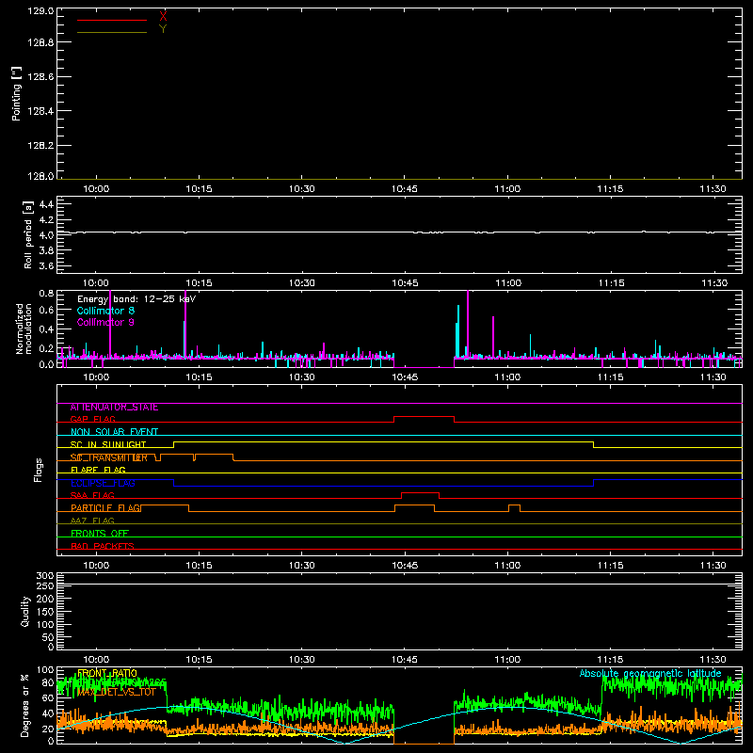This screenshot has width=753, height=753.
Task: Click the red X legend label
Action: 163,17
